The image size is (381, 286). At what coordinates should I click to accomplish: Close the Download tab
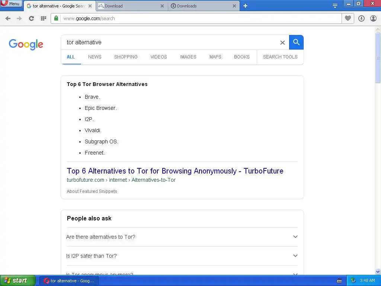coord(162,6)
